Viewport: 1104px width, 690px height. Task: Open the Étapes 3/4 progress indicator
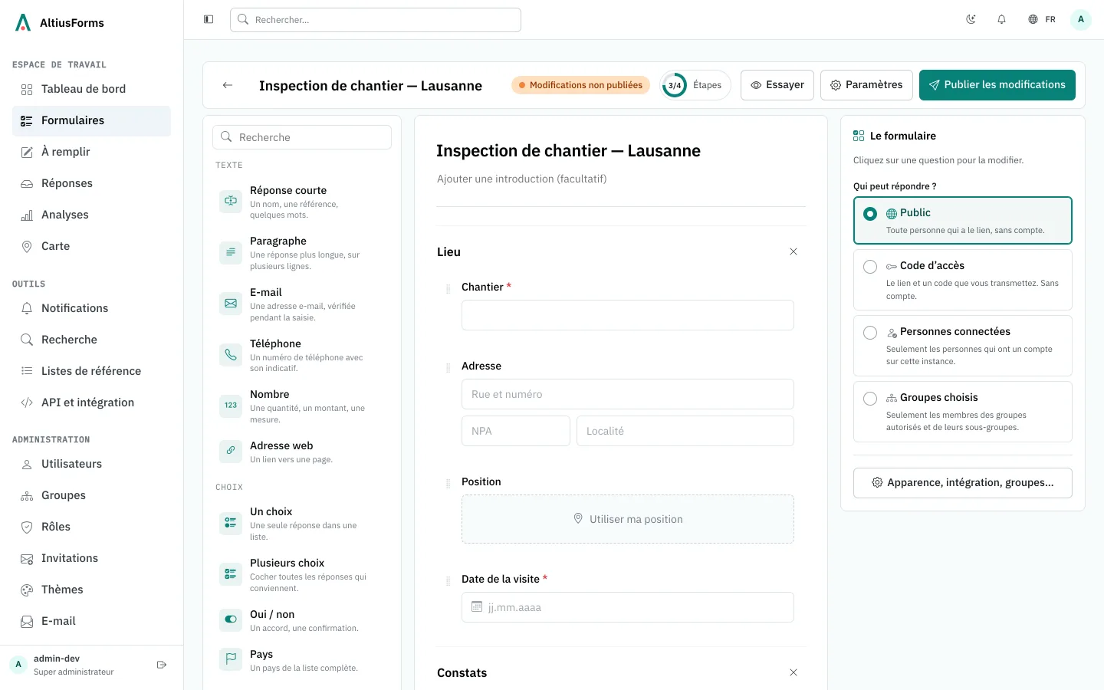pyautogui.click(x=695, y=85)
